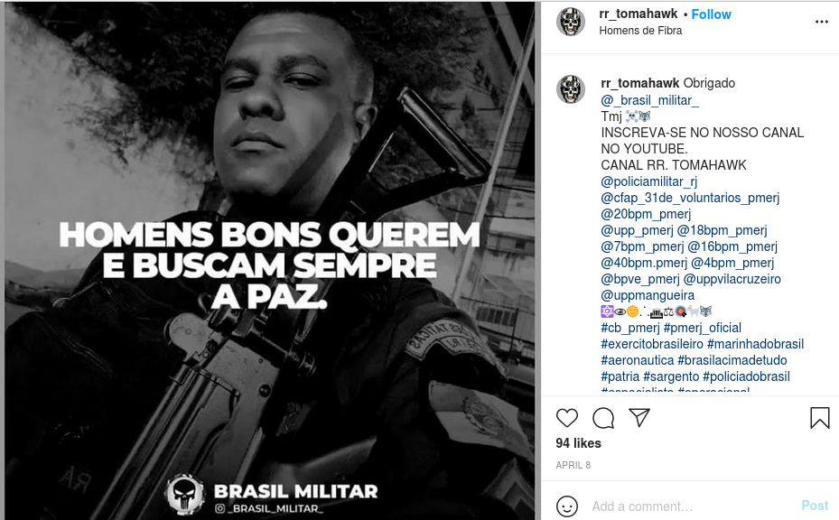Follow rr_tomahawk account
This screenshot has height=520, width=839.
coord(711,14)
